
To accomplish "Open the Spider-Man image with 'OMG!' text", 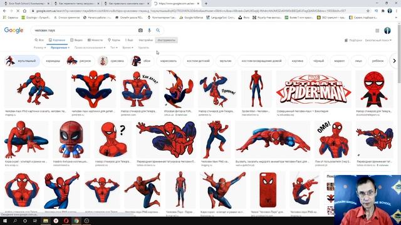I will coord(333,140).
